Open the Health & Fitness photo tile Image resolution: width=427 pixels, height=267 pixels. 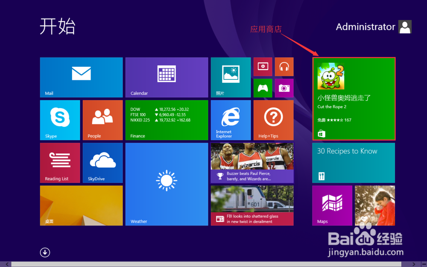(375, 205)
